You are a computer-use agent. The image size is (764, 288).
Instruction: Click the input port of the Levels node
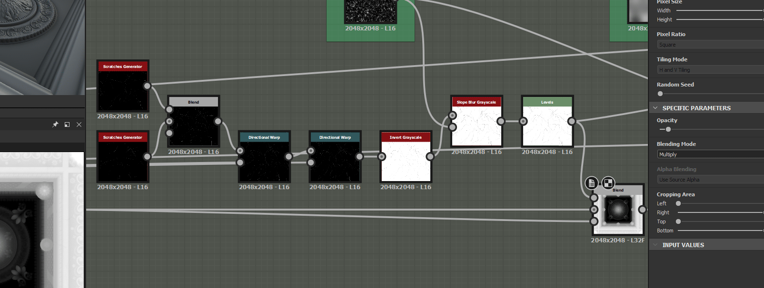pos(523,121)
